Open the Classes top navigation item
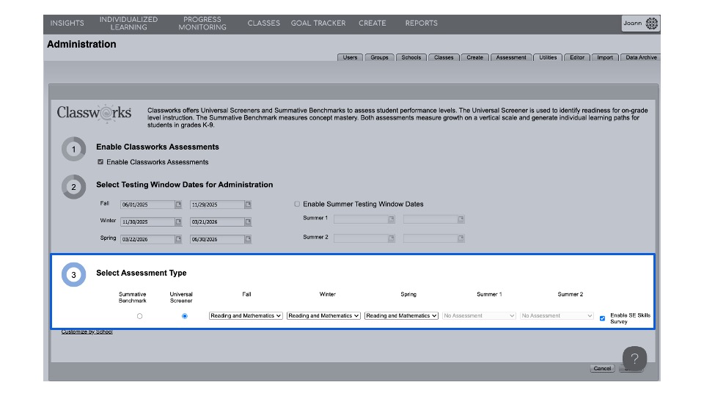Image resolution: width=704 pixels, height=396 pixels. click(263, 23)
